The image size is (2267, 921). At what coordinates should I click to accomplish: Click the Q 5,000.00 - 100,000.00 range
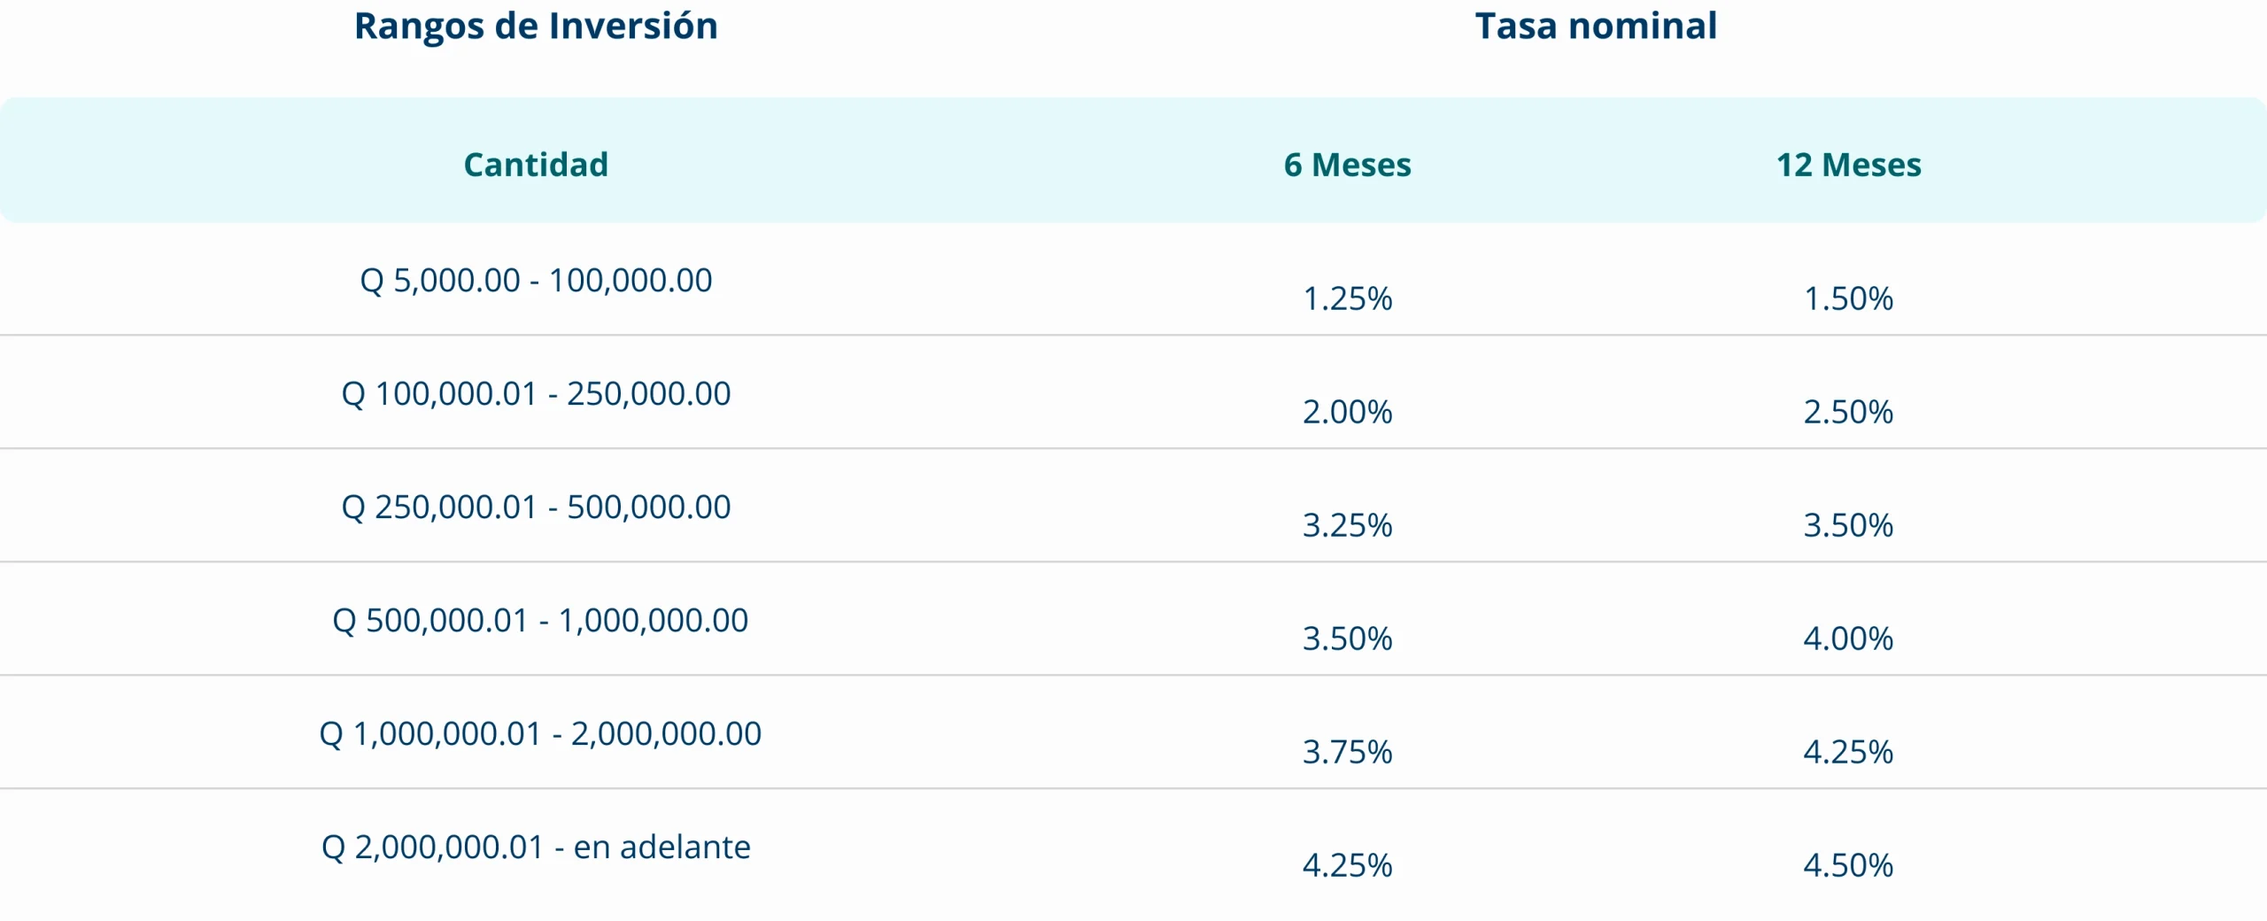tap(536, 281)
